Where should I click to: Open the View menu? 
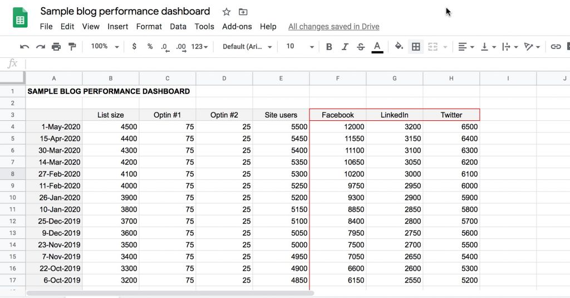[x=91, y=27]
